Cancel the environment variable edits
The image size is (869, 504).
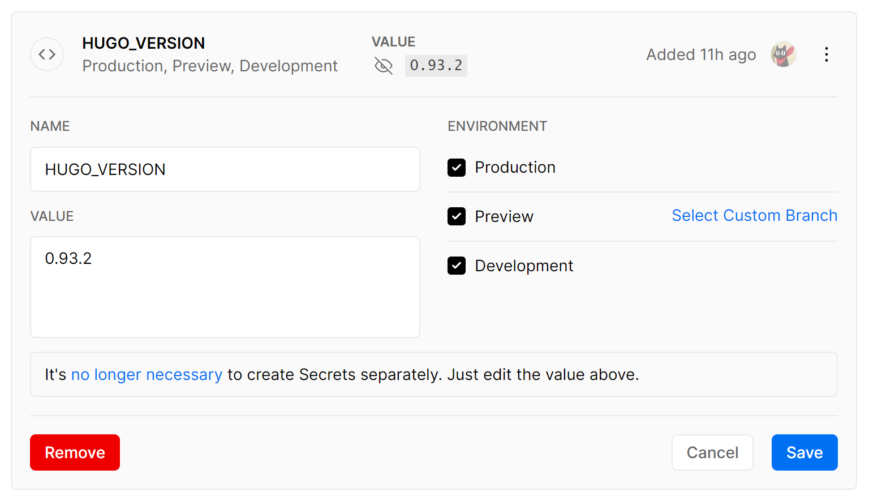point(712,452)
